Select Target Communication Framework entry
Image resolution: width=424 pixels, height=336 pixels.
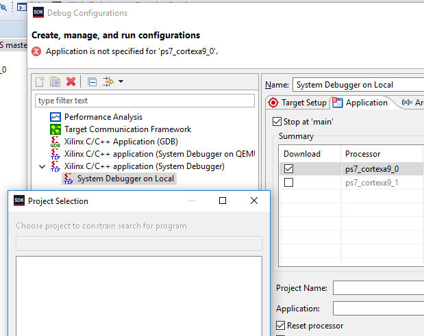(127, 129)
